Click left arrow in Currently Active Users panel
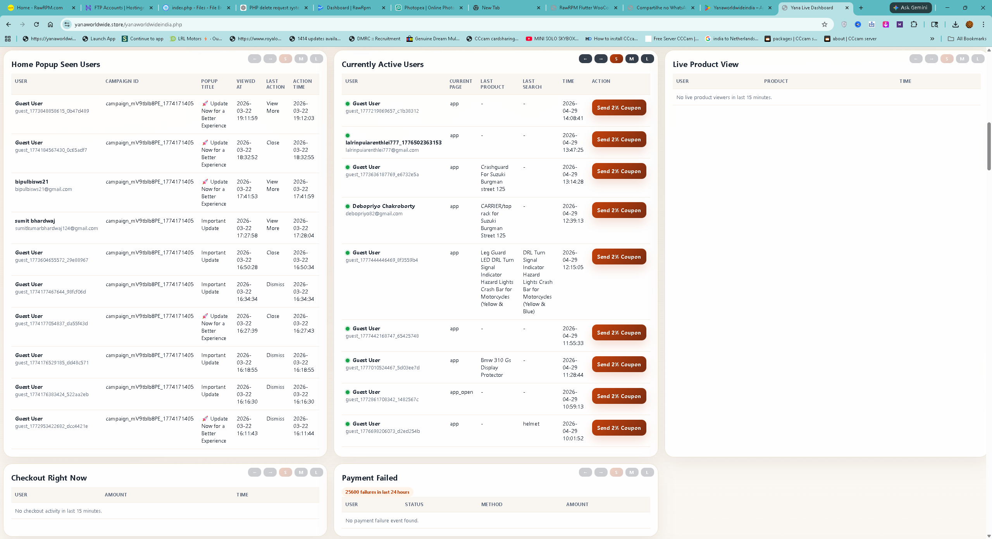The image size is (992, 539). pos(585,59)
